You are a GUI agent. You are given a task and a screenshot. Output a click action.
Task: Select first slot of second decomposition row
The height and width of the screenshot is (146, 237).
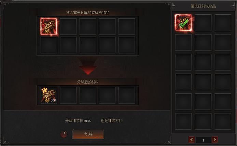[49, 45]
